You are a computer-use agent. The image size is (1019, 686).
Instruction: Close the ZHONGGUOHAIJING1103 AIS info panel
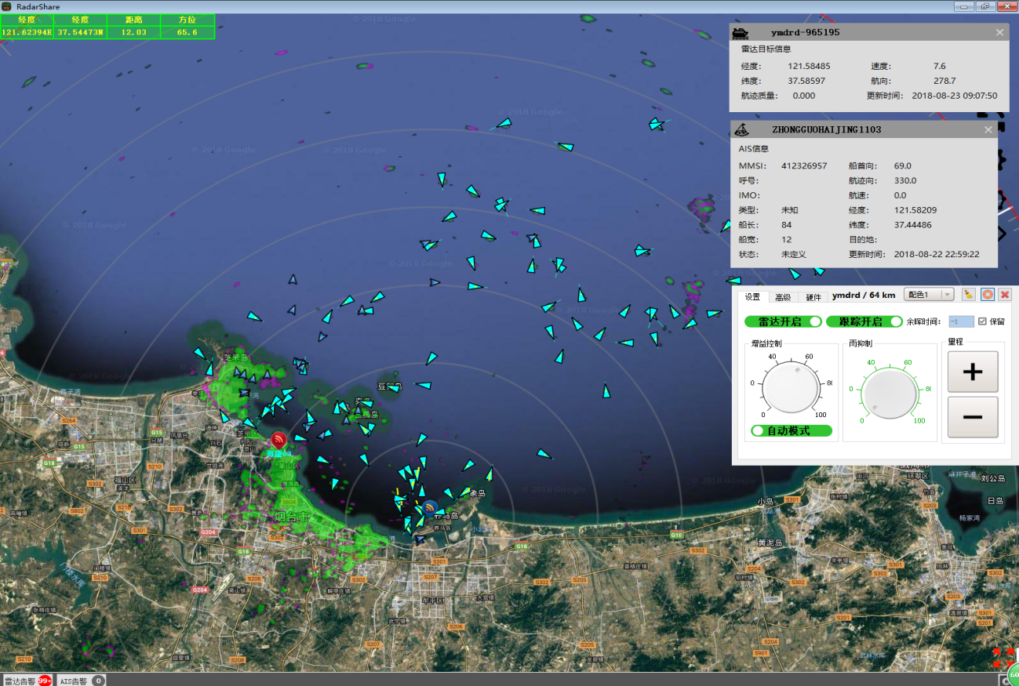988,130
